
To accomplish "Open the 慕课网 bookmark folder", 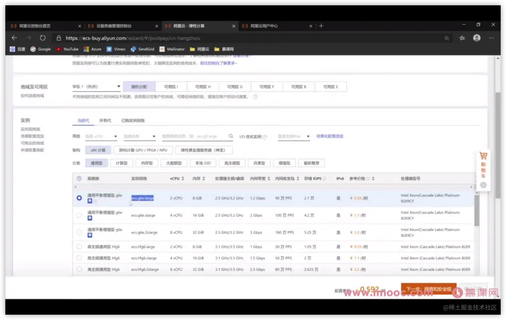I will (x=224, y=49).
